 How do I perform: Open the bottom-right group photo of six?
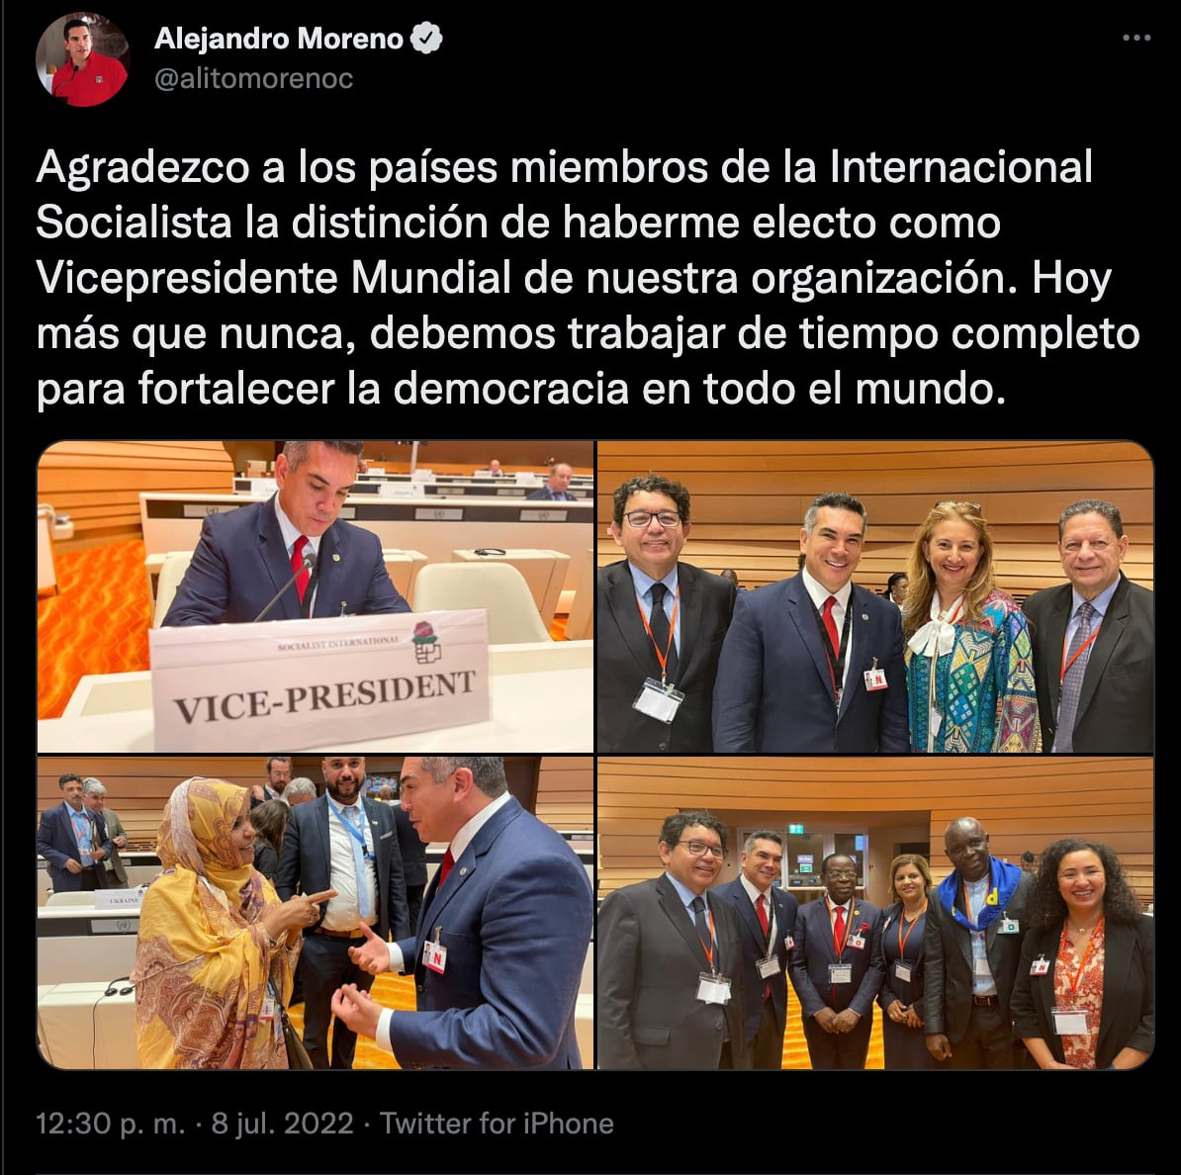(875, 913)
